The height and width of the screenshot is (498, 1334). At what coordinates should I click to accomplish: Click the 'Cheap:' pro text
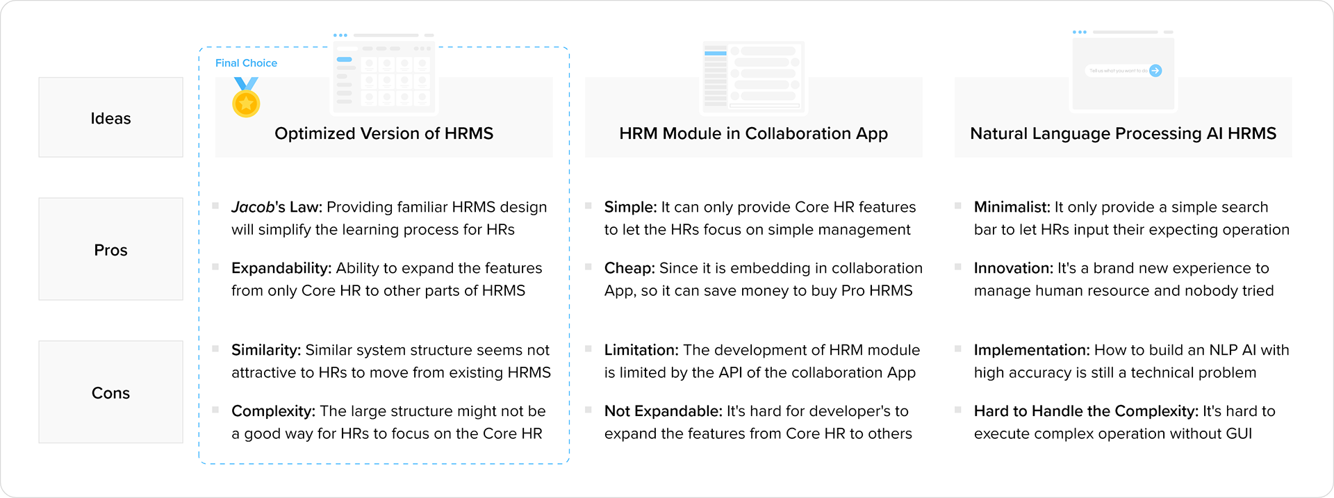[629, 269]
